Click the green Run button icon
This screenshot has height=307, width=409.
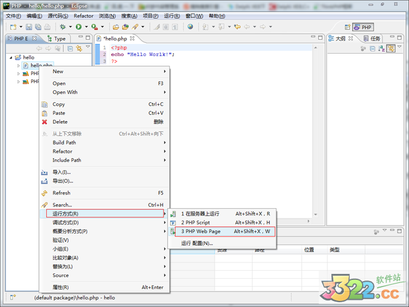(79, 27)
